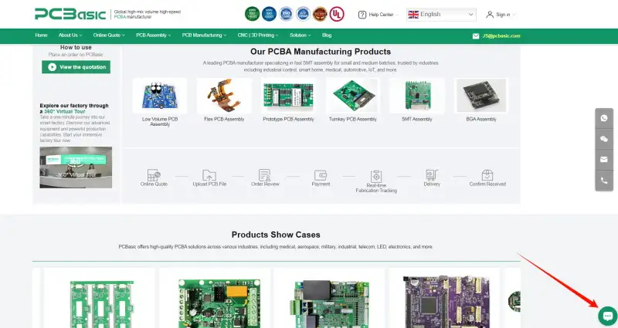Click the phone call sidebar icon
This screenshot has height=328, width=618.
point(604,181)
